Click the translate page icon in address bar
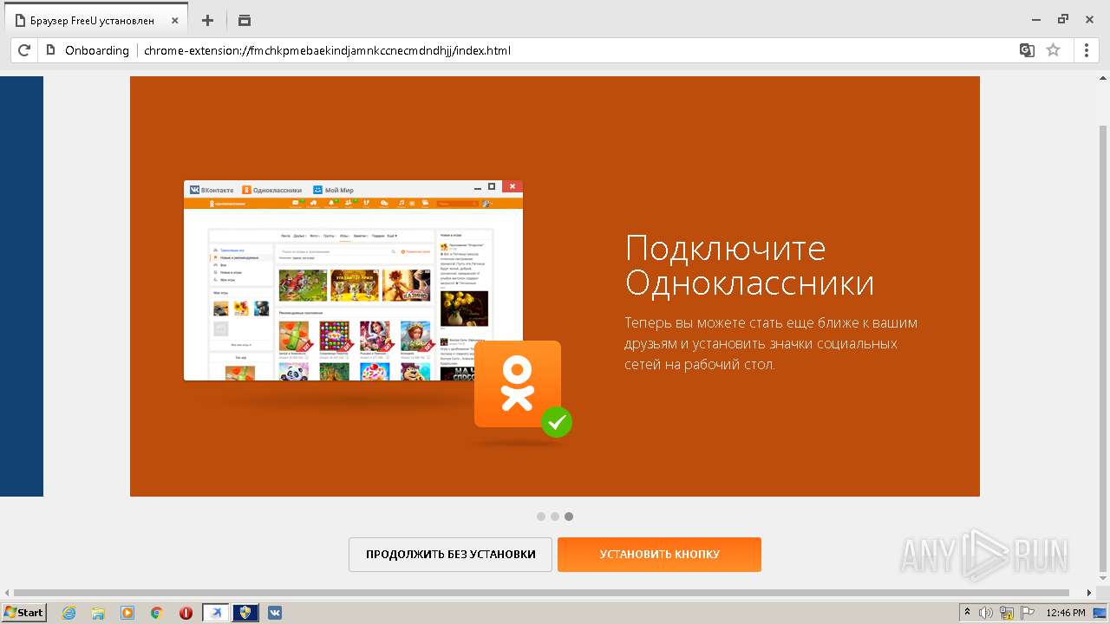1110x624 pixels. (1027, 50)
